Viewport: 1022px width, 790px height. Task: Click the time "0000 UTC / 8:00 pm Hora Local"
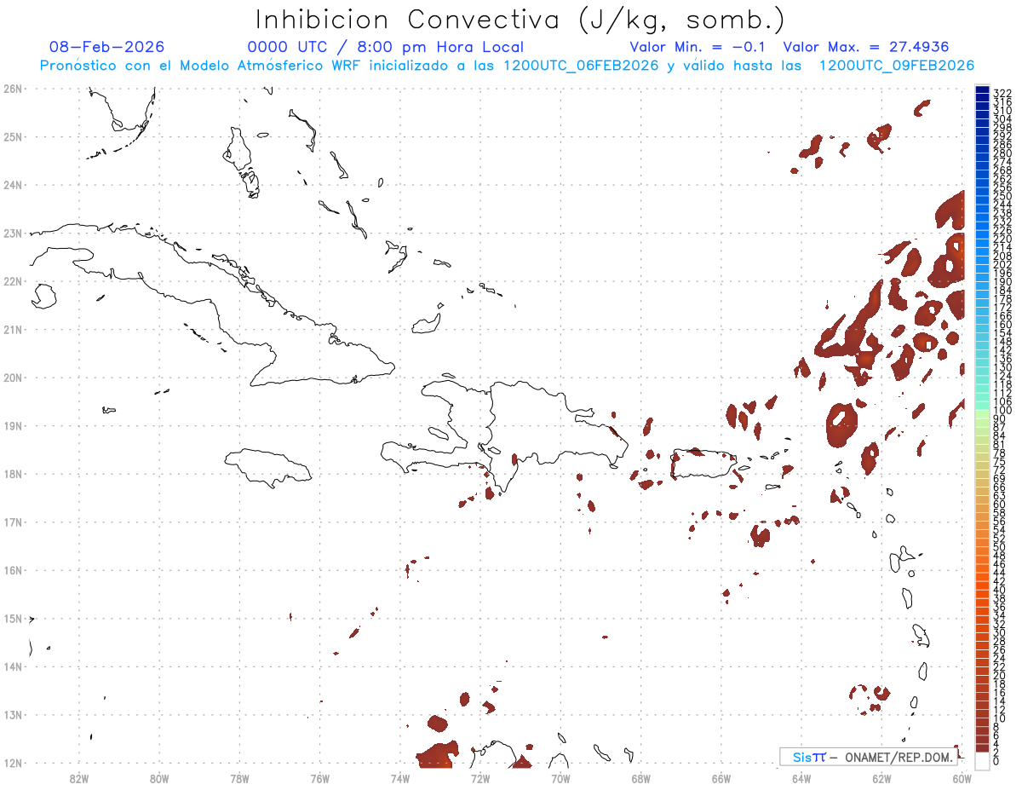[x=385, y=47]
